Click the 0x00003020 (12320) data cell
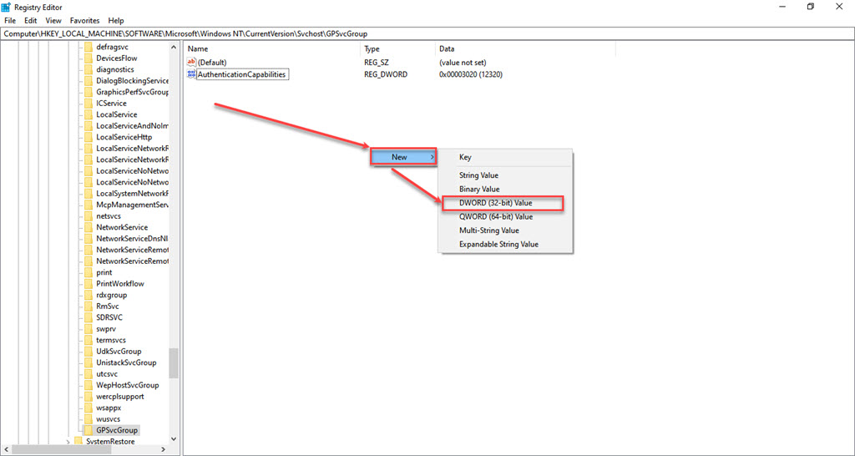Viewport: 855px width, 456px height. (470, 74)
